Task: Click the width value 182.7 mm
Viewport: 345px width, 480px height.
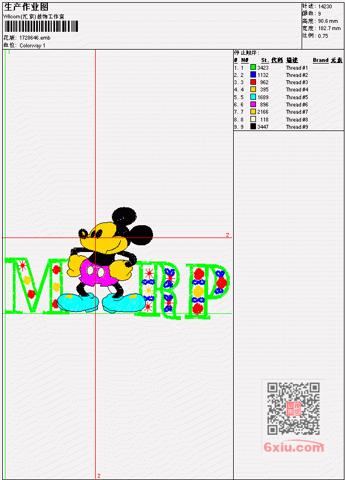Action: [x=329, y=28]
